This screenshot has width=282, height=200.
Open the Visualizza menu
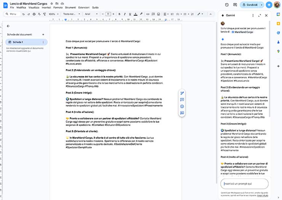point(34,8)
